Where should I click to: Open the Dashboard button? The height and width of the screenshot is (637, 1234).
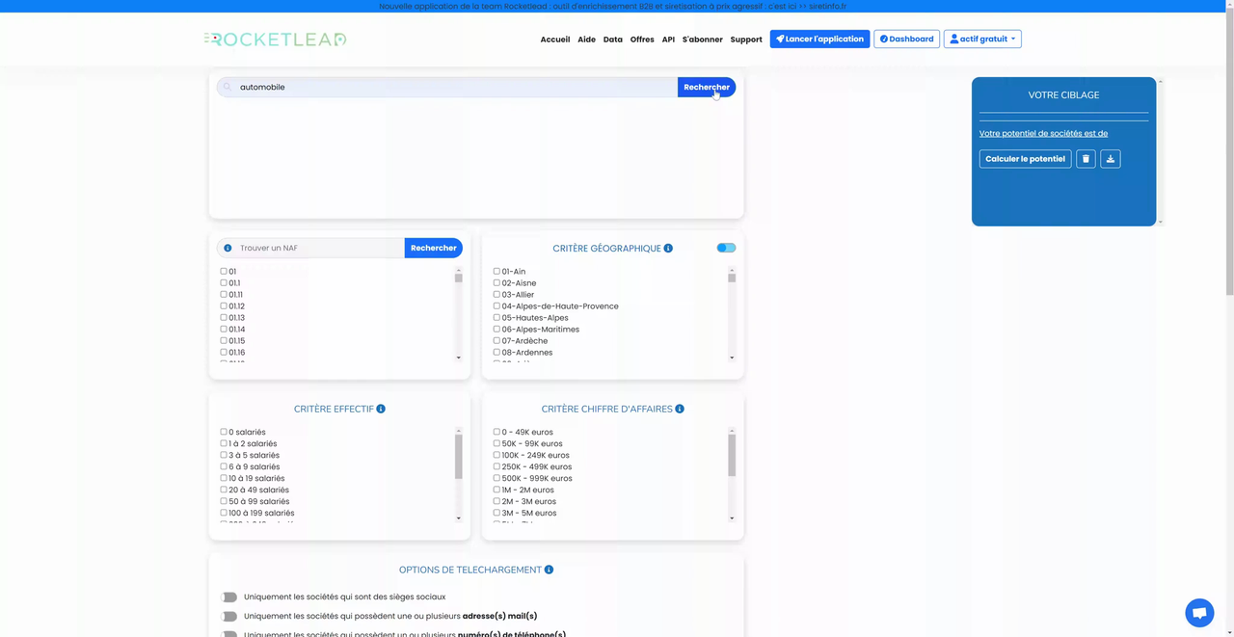[906, 40]
